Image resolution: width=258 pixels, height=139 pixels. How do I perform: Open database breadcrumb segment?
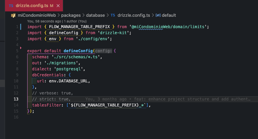point(95,15)
